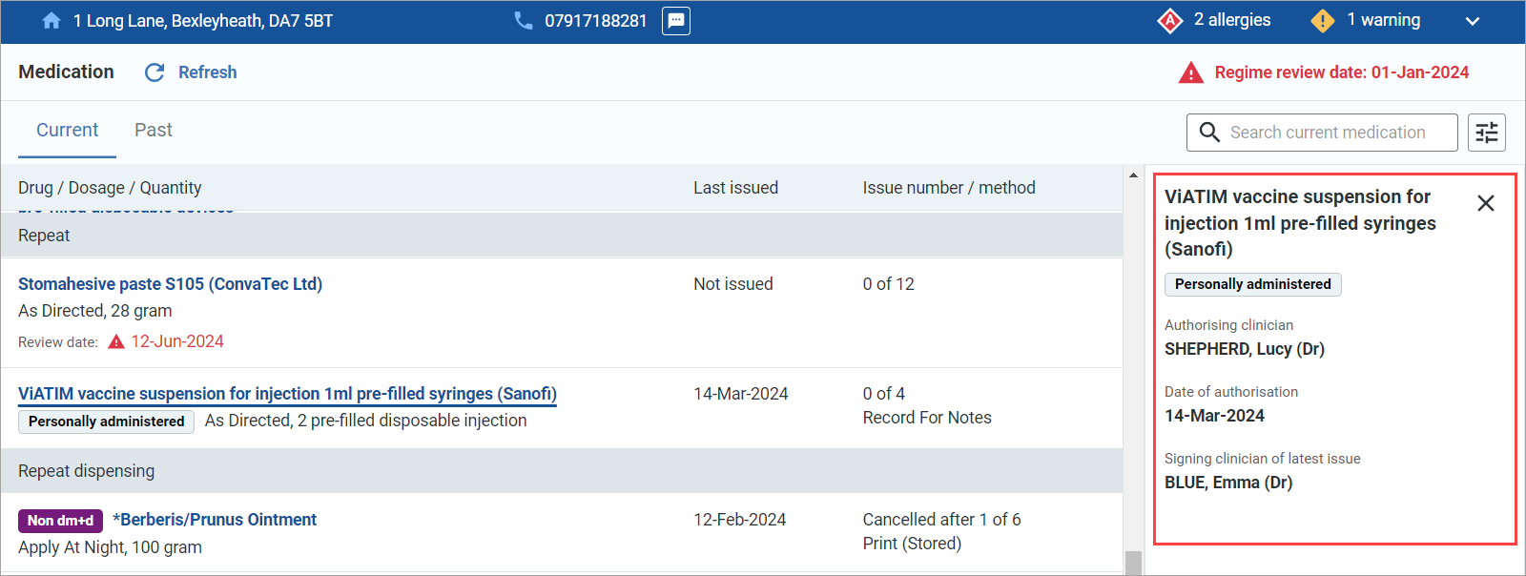Click the Repeat section header row
This screenshot has width=1526, height=576.
coord(562,236)
